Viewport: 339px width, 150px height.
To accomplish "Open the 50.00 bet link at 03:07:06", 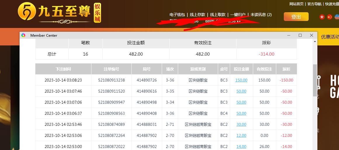I will pos(241,102).
